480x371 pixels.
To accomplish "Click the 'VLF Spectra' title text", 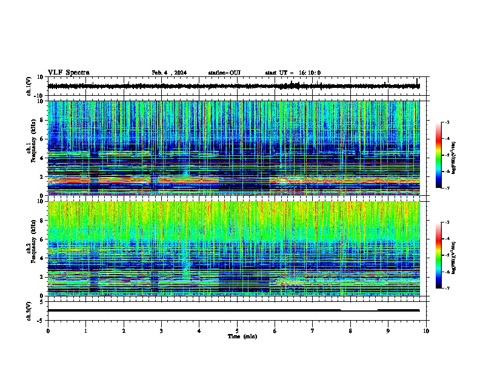I will [68, 72].
